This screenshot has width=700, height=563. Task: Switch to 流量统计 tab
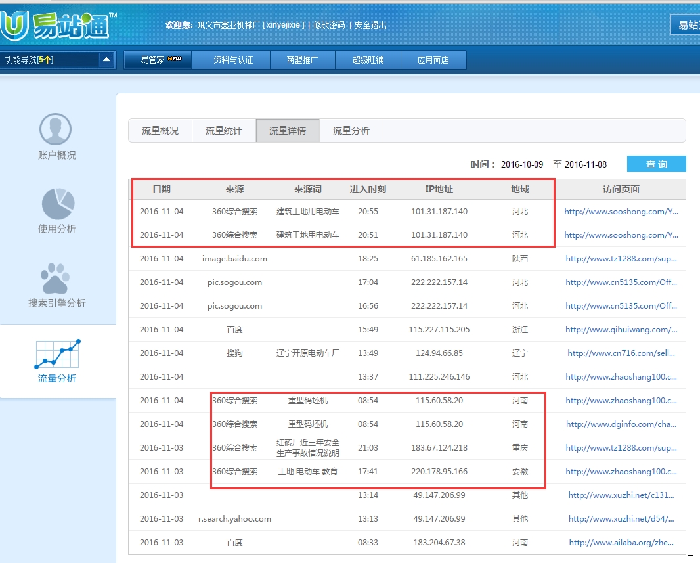click(224, 131)
